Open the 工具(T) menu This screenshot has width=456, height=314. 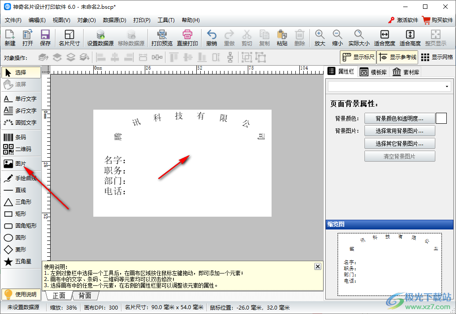click(166, 20)
